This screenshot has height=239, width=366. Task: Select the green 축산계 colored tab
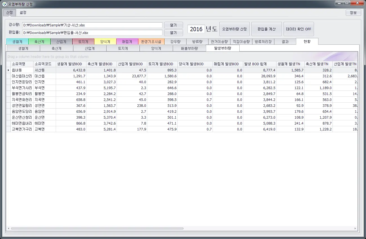pyautogui.click(x=39, y=42)
